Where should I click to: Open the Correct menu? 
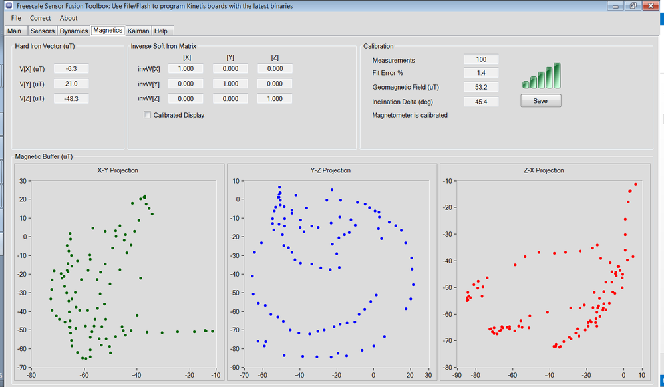(40, 18)
